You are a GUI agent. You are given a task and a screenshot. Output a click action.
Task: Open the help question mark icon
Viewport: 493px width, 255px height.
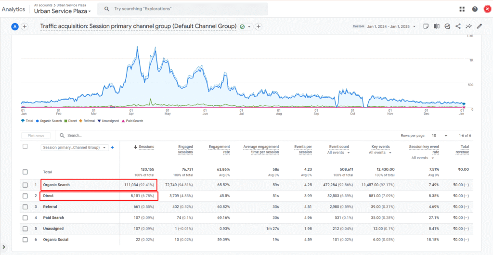[475, 9]
